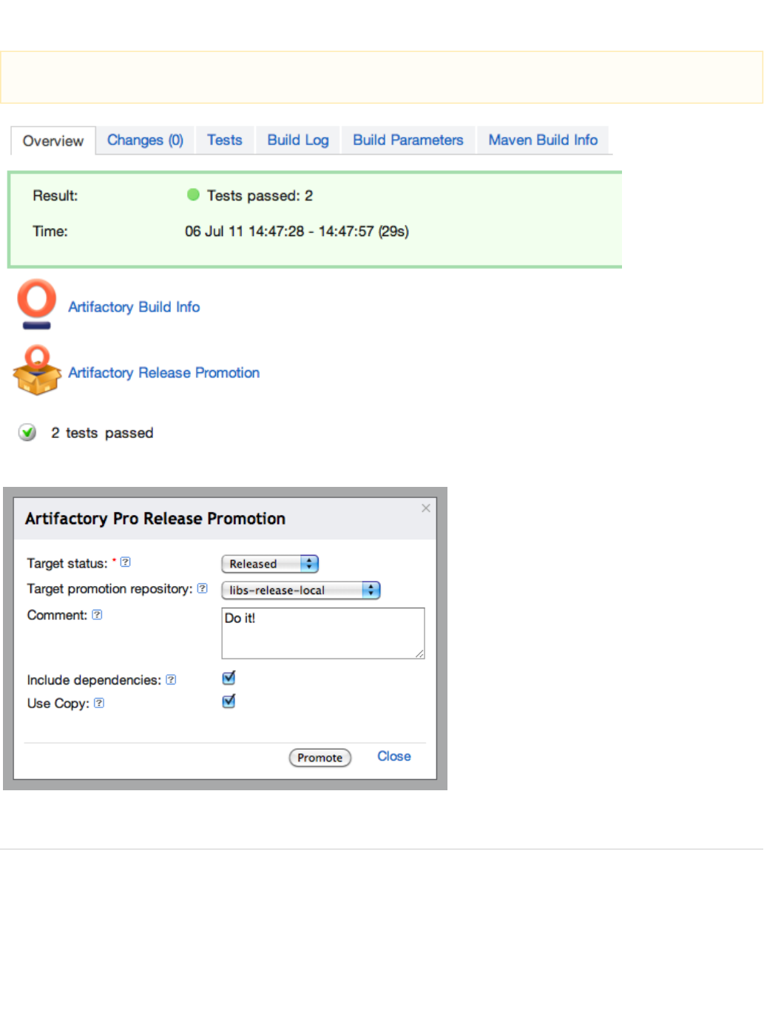Screen dimensions: 764x1030
Task: Open help icon for Target promotion repository
Action: tap(203, 588)
